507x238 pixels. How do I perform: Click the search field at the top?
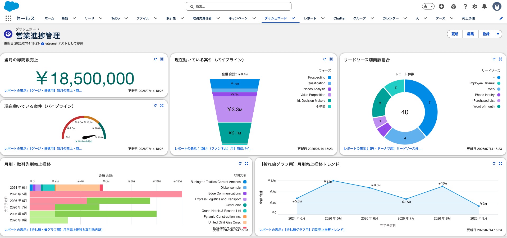(239, 6)
